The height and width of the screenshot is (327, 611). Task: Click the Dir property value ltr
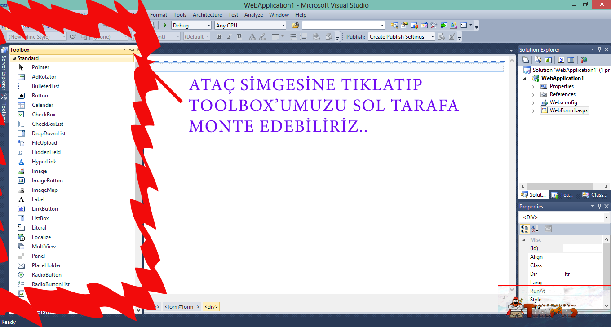(x=583, y=274)
